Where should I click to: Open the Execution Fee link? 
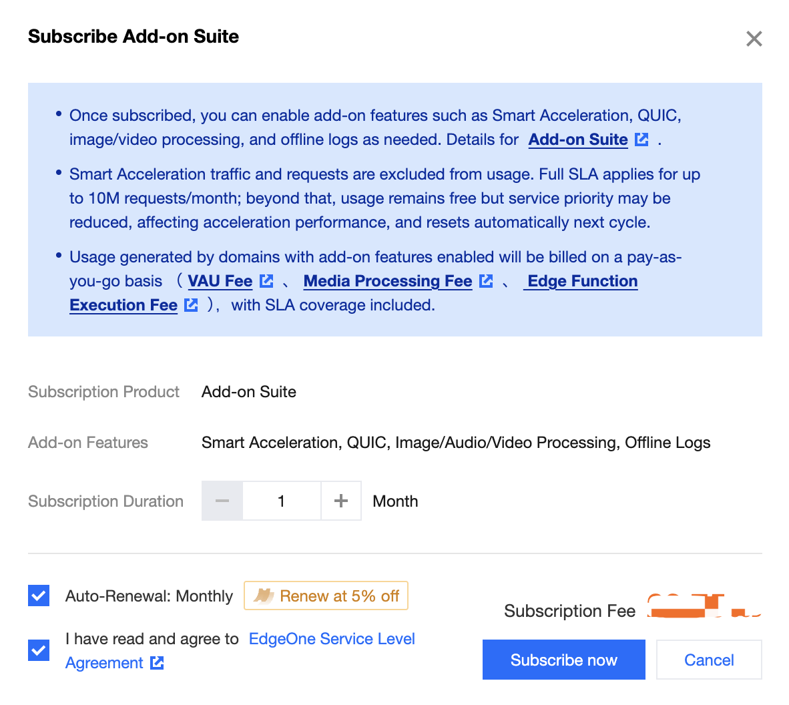point(123,305)
